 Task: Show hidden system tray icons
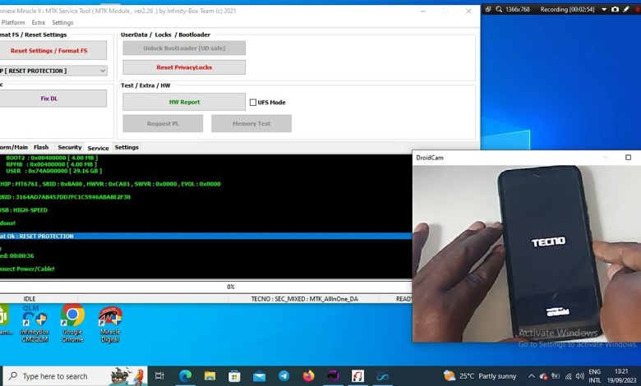point(531,376)
